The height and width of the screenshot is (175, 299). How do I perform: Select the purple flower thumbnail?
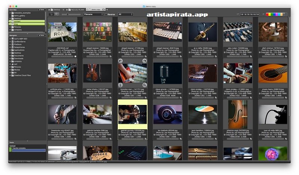[x=273, y=153]
